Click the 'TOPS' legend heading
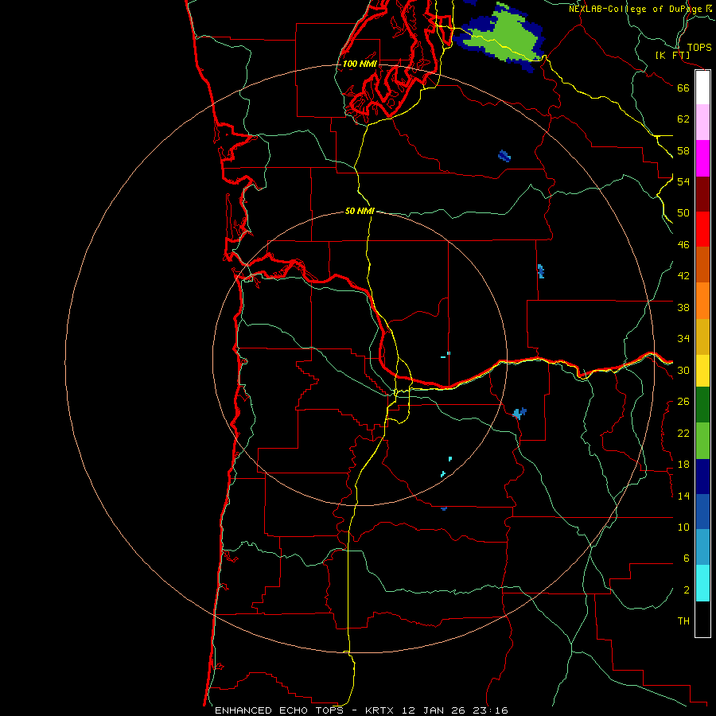The height and width of the screenshot is (716, 716). point(699,48)
